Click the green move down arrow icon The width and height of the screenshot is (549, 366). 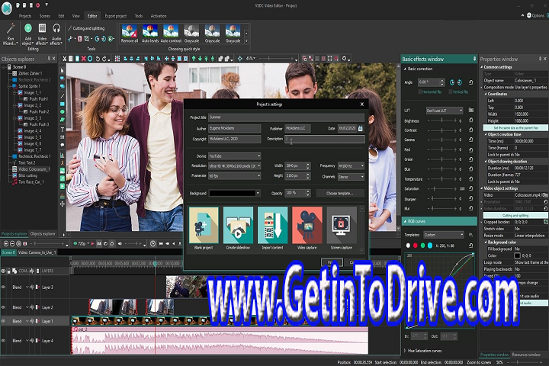click(x=200, y=59)
